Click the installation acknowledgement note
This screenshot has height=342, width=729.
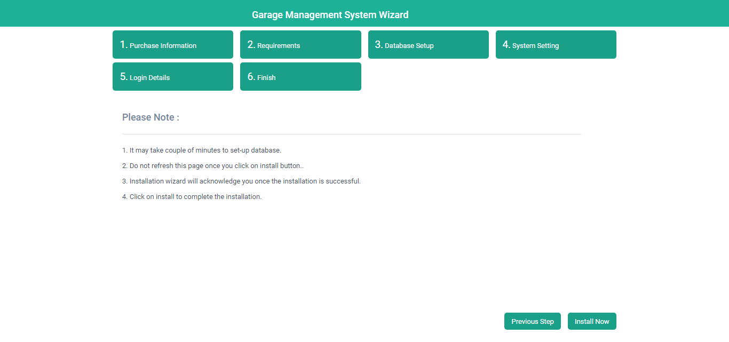tap(241, 181)
